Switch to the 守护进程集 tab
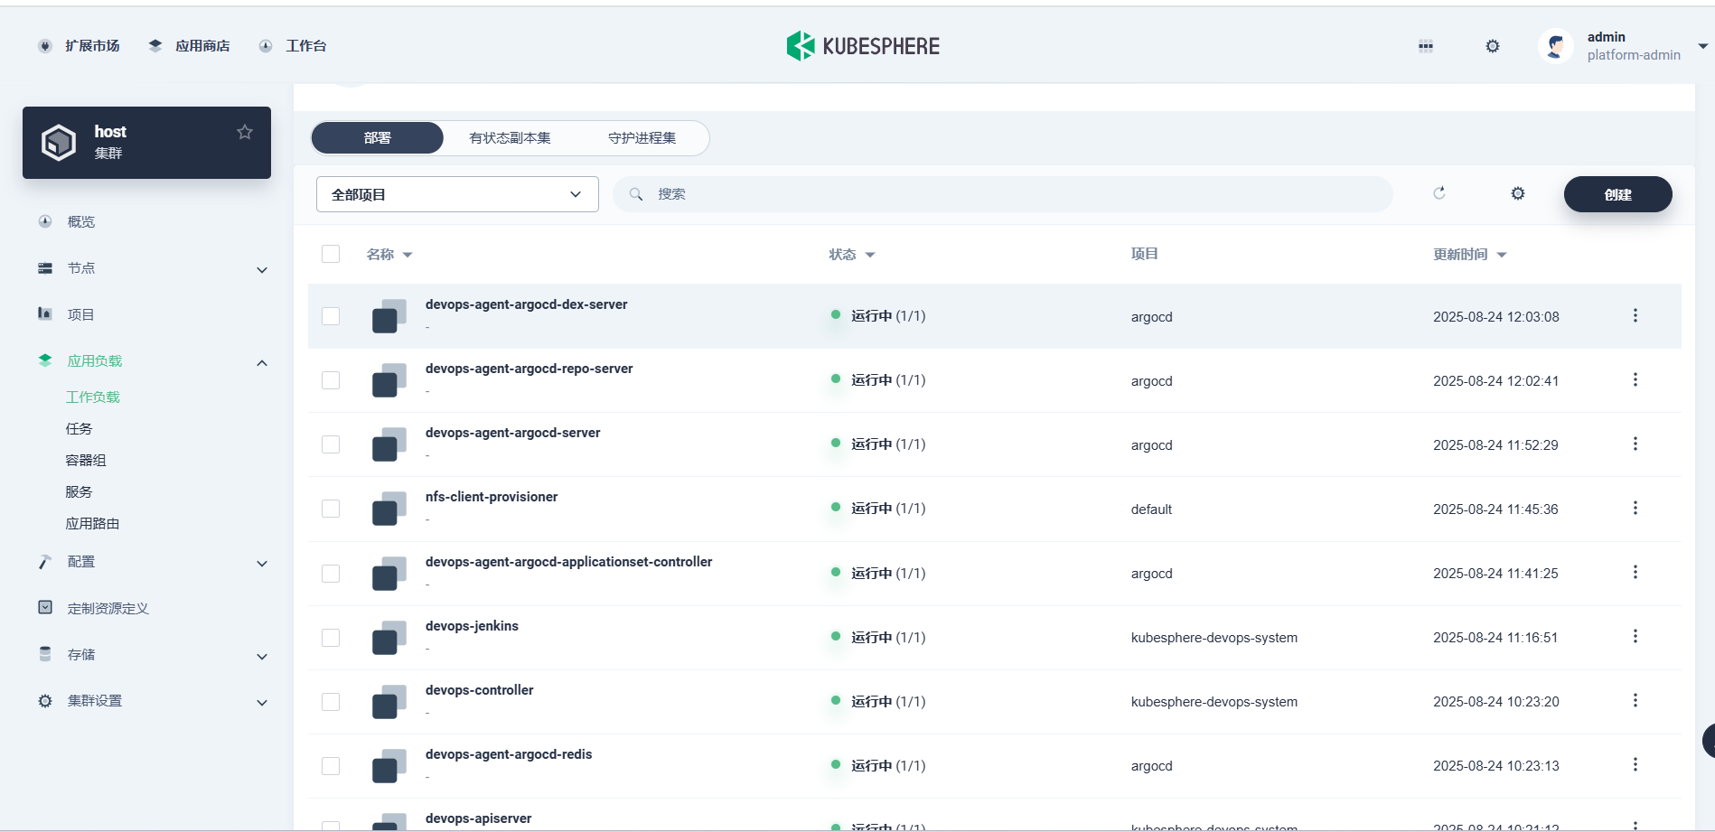This screenshot has height=832, width=1715. tap(642, 138)
